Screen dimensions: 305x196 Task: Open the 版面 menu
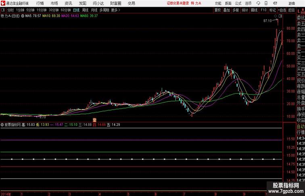tap(228, 3)
